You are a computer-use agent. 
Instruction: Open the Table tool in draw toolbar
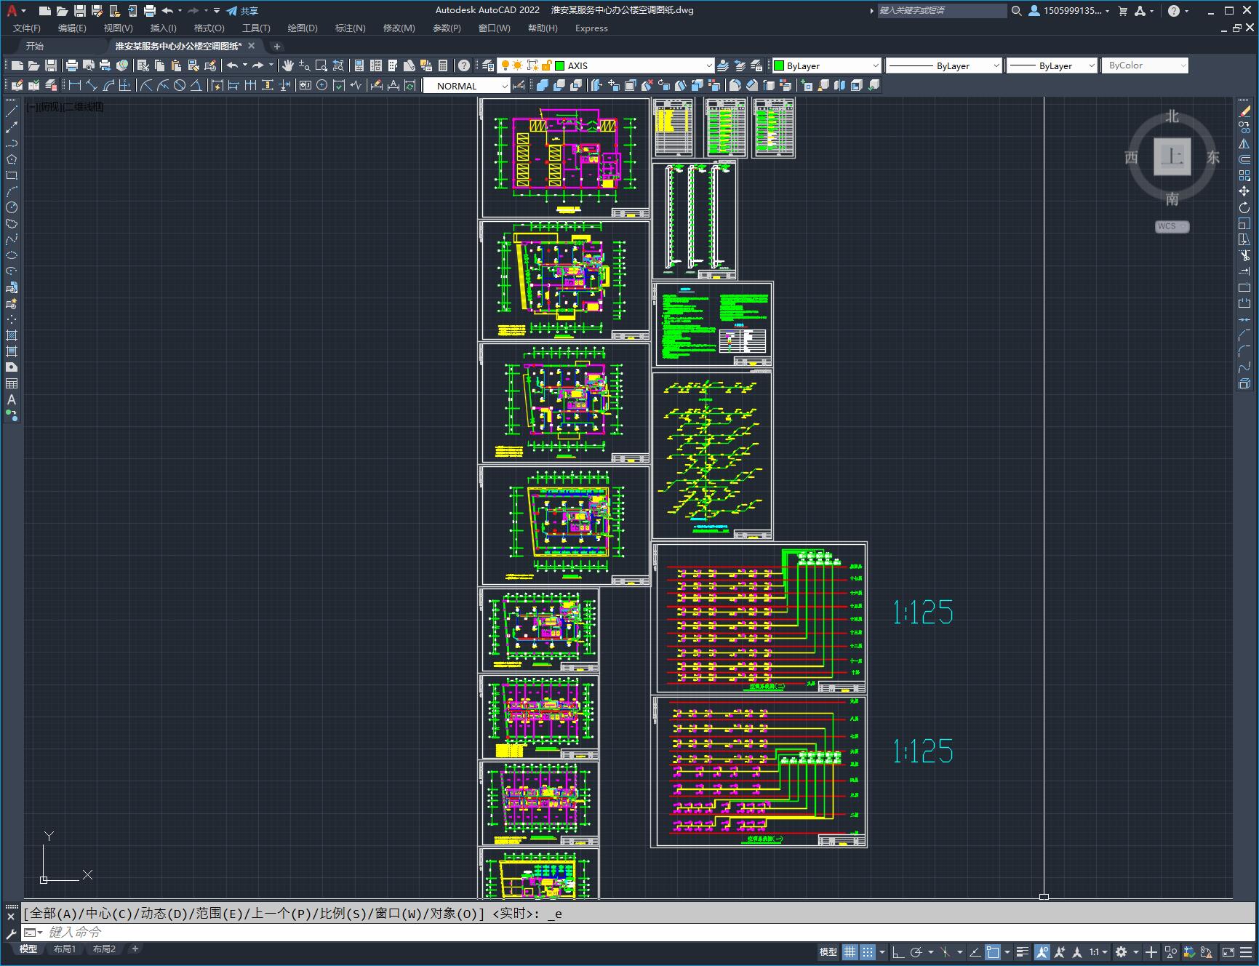12,383
